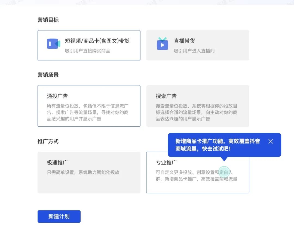Click the 营销目标 section heading
Screen dimensions: 294x252
[48, 20]
